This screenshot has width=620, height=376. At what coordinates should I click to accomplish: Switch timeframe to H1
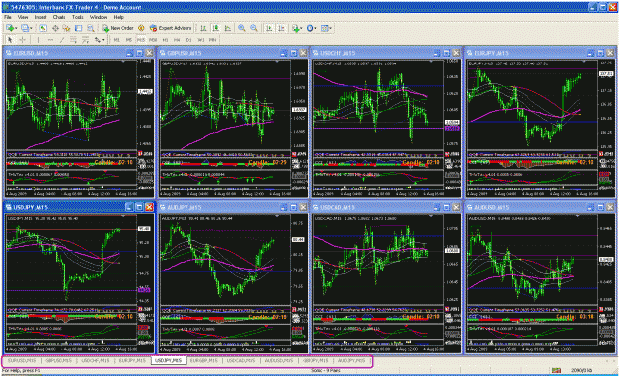pyautogui.click(x=166, y=40)
